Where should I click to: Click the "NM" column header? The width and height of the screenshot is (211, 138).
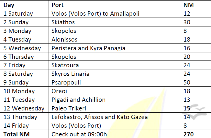(189, 5)
